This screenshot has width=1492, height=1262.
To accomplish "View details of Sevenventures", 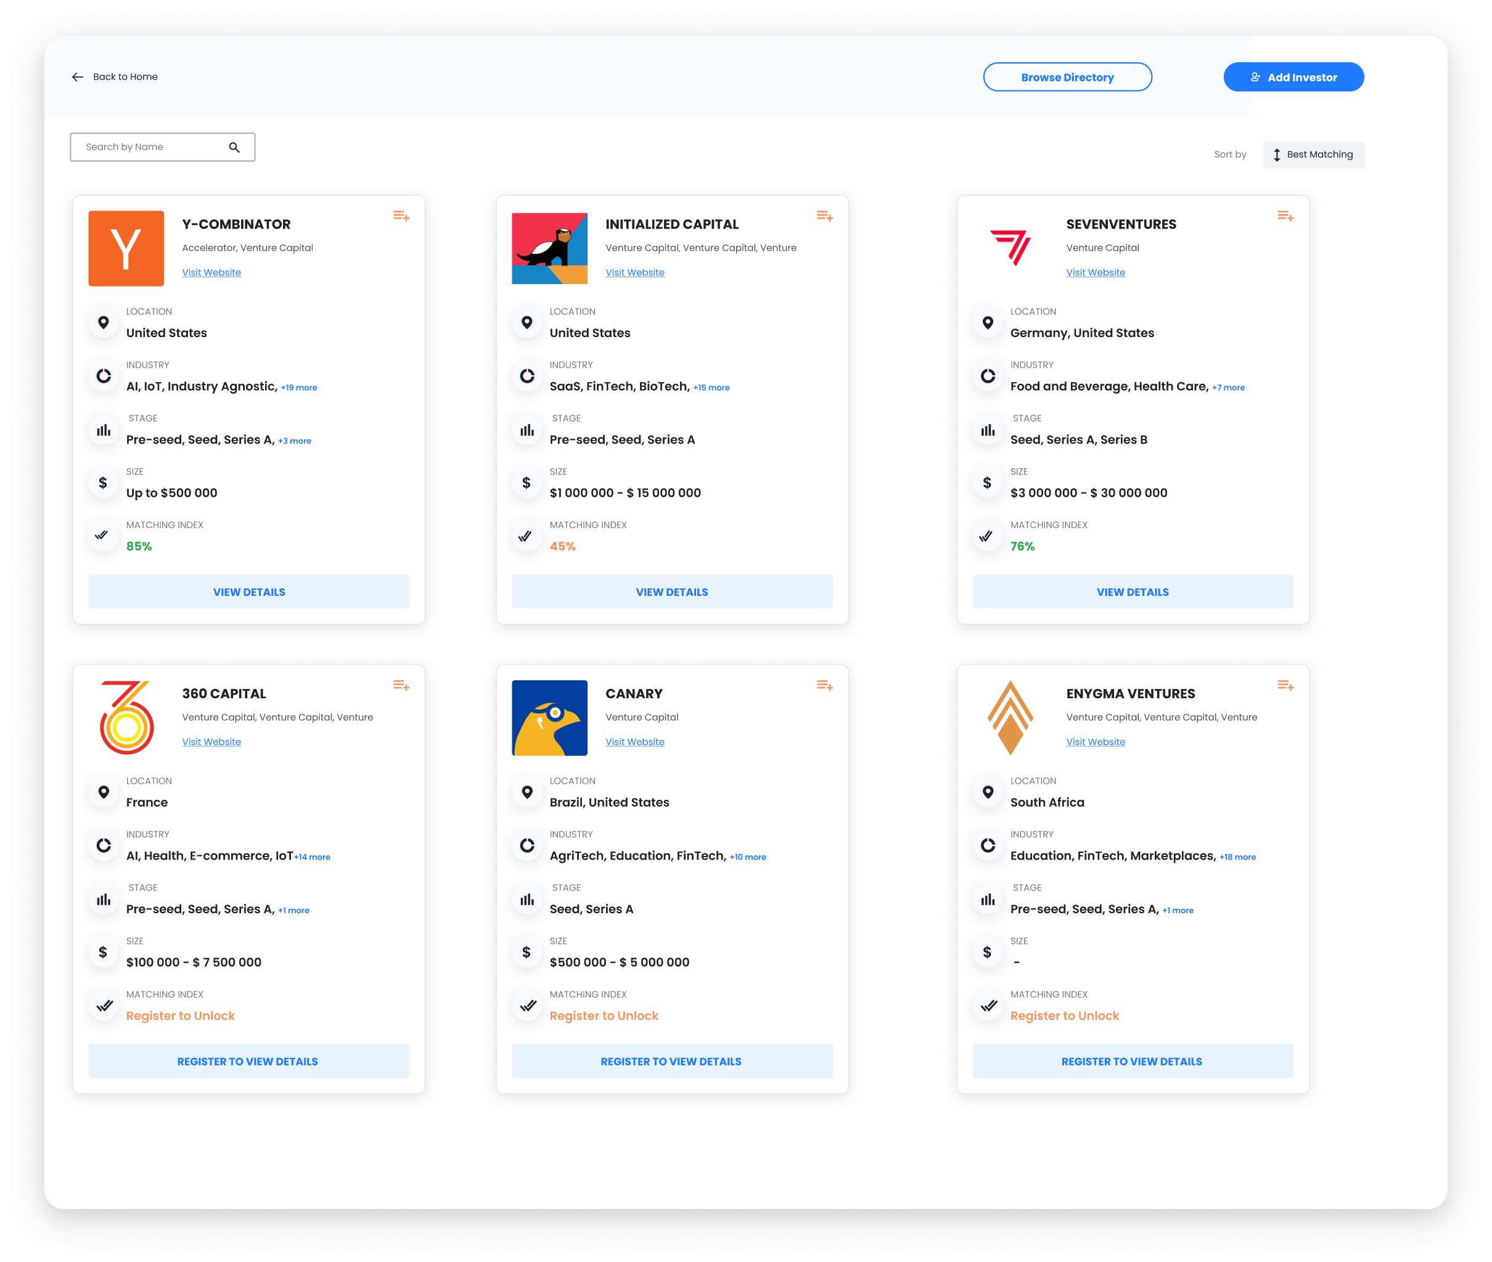I will pos(1133,592).
